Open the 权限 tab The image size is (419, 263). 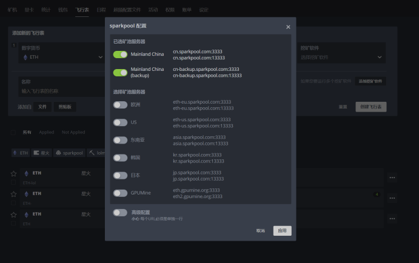[170, 10]
